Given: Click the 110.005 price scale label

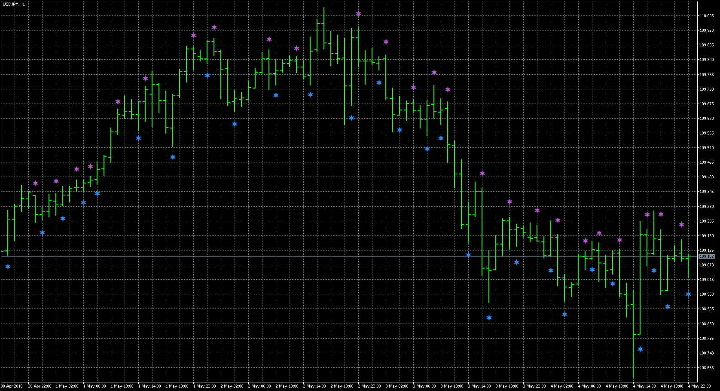Looking at the screenshot, I should pos(707,16).
